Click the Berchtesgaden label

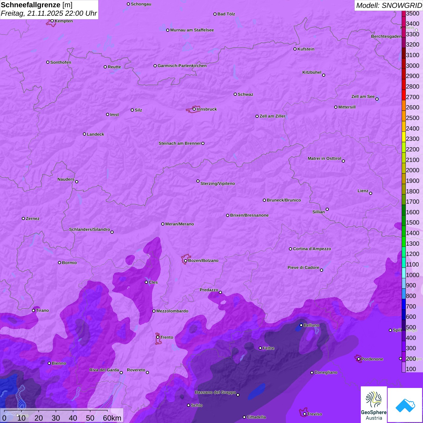(386, 36)
